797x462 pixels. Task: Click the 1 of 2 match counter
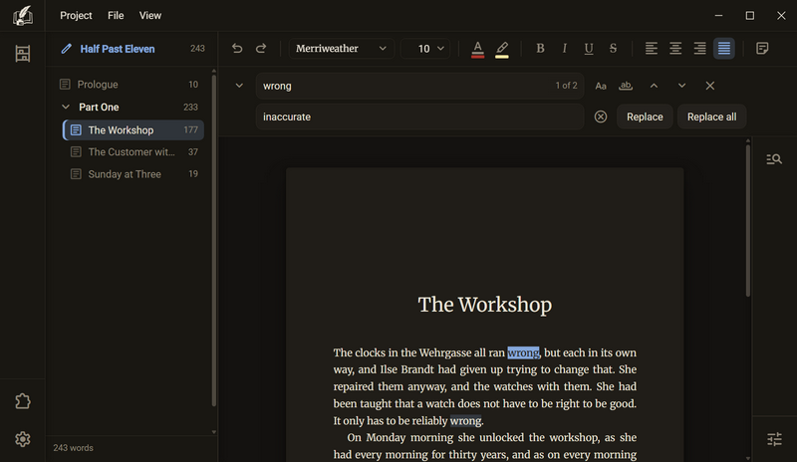pyautogui.click(x=566, y=86)
